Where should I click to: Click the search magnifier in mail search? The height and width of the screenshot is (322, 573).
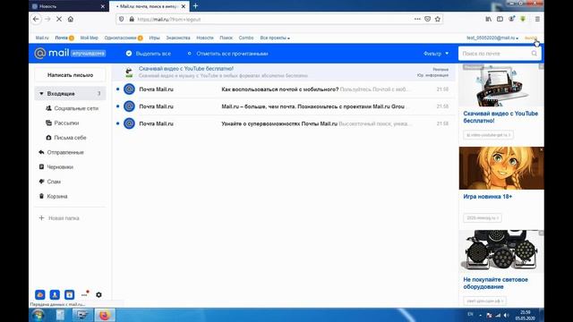point(535,54)
